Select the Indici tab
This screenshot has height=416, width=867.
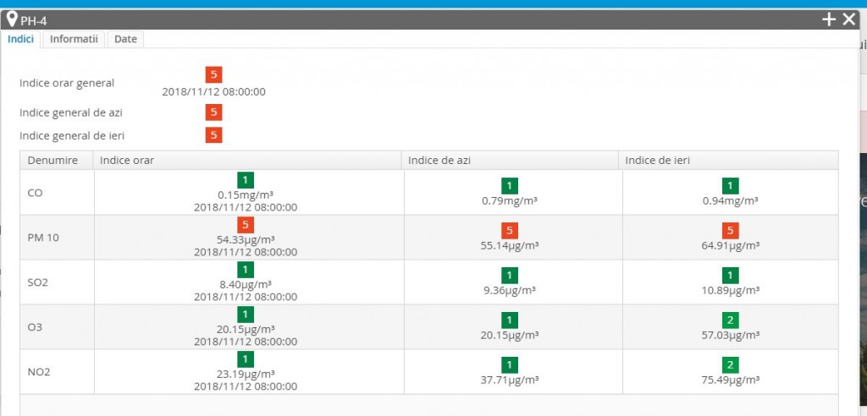21,39
